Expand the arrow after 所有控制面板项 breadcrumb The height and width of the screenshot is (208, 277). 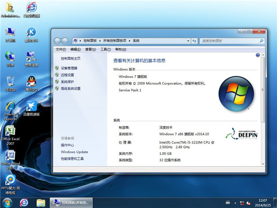pyautogui.click(x=130, y=41)
